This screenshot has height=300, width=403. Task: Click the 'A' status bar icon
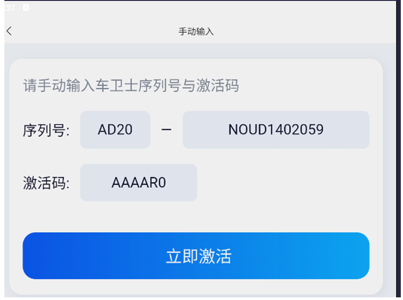(26, 7)
